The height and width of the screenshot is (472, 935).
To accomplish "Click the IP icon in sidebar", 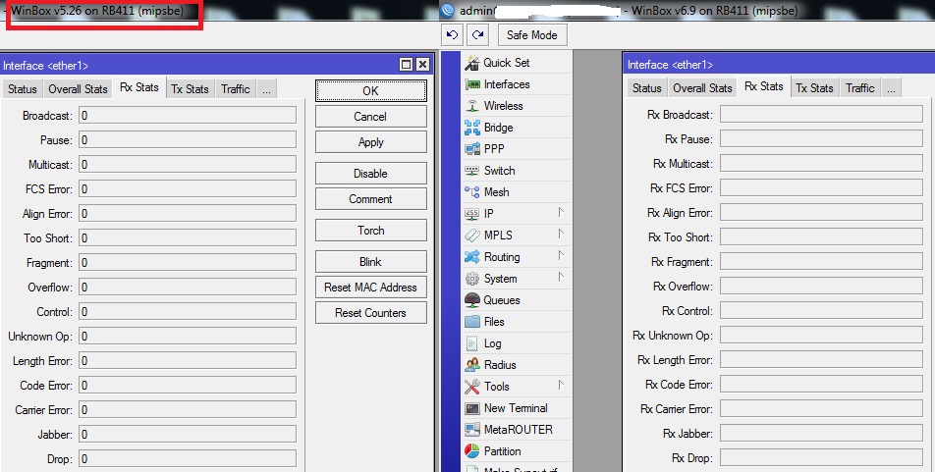I will [x=472, y=213].
